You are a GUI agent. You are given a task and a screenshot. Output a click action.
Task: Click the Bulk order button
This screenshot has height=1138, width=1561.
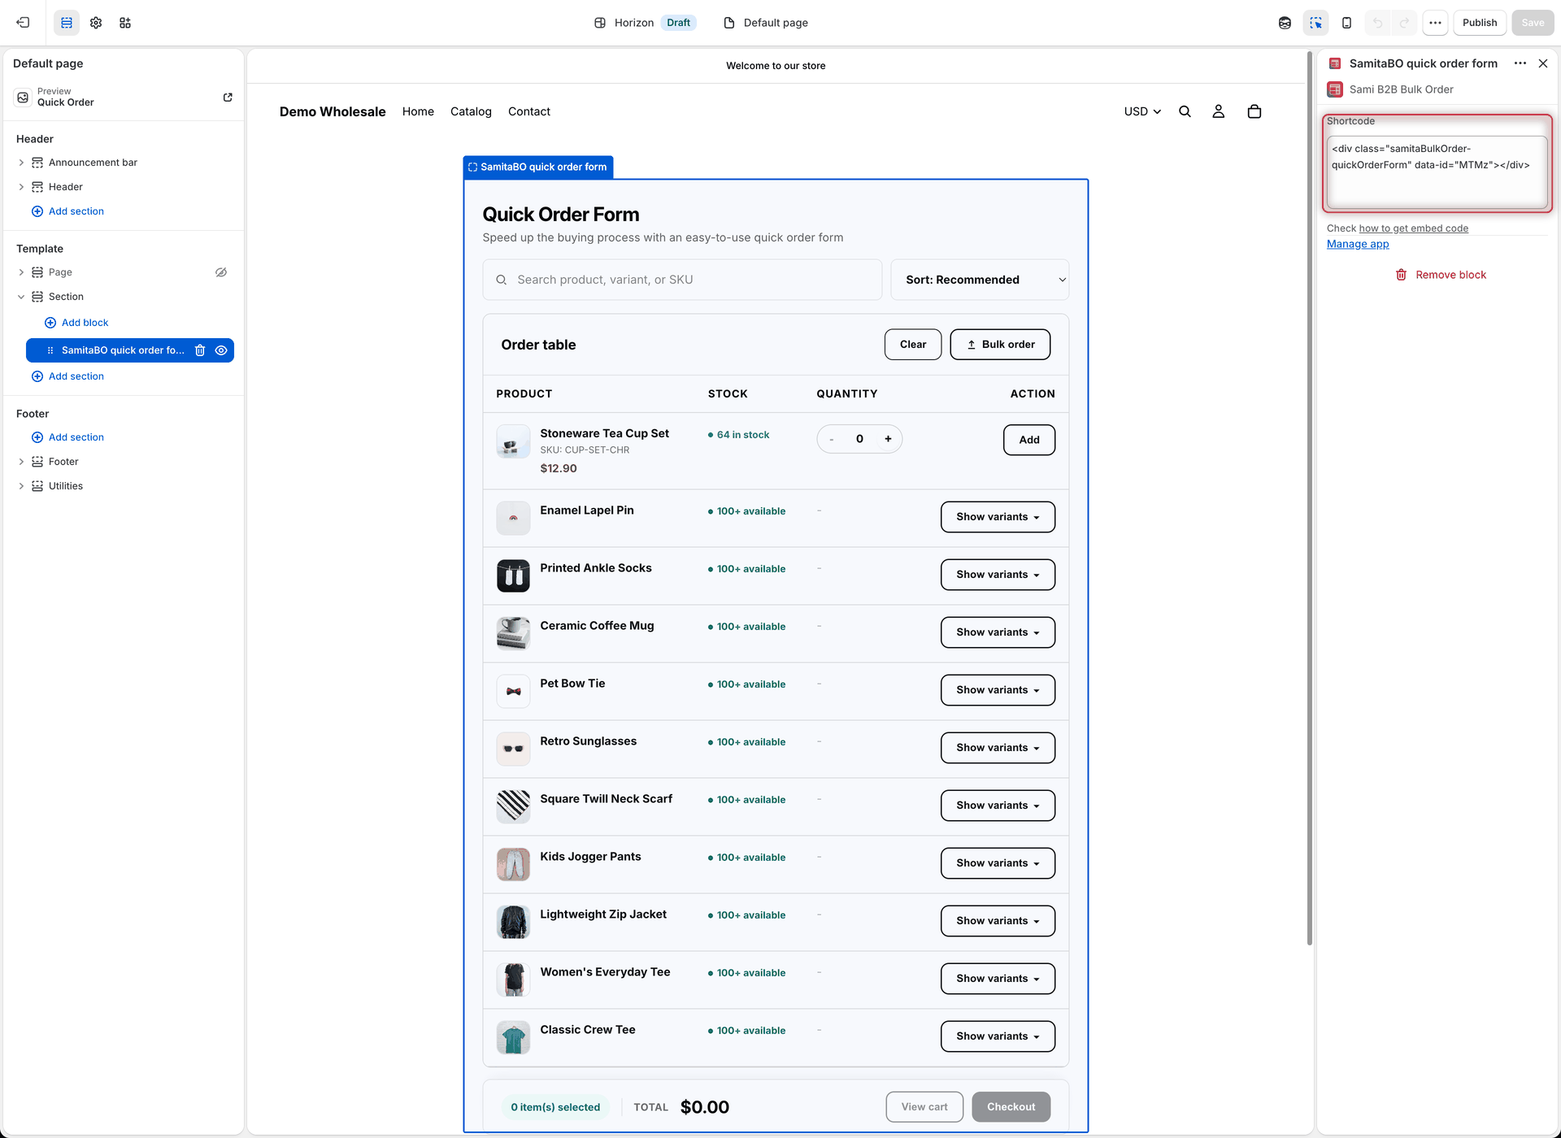[1000, 345]
